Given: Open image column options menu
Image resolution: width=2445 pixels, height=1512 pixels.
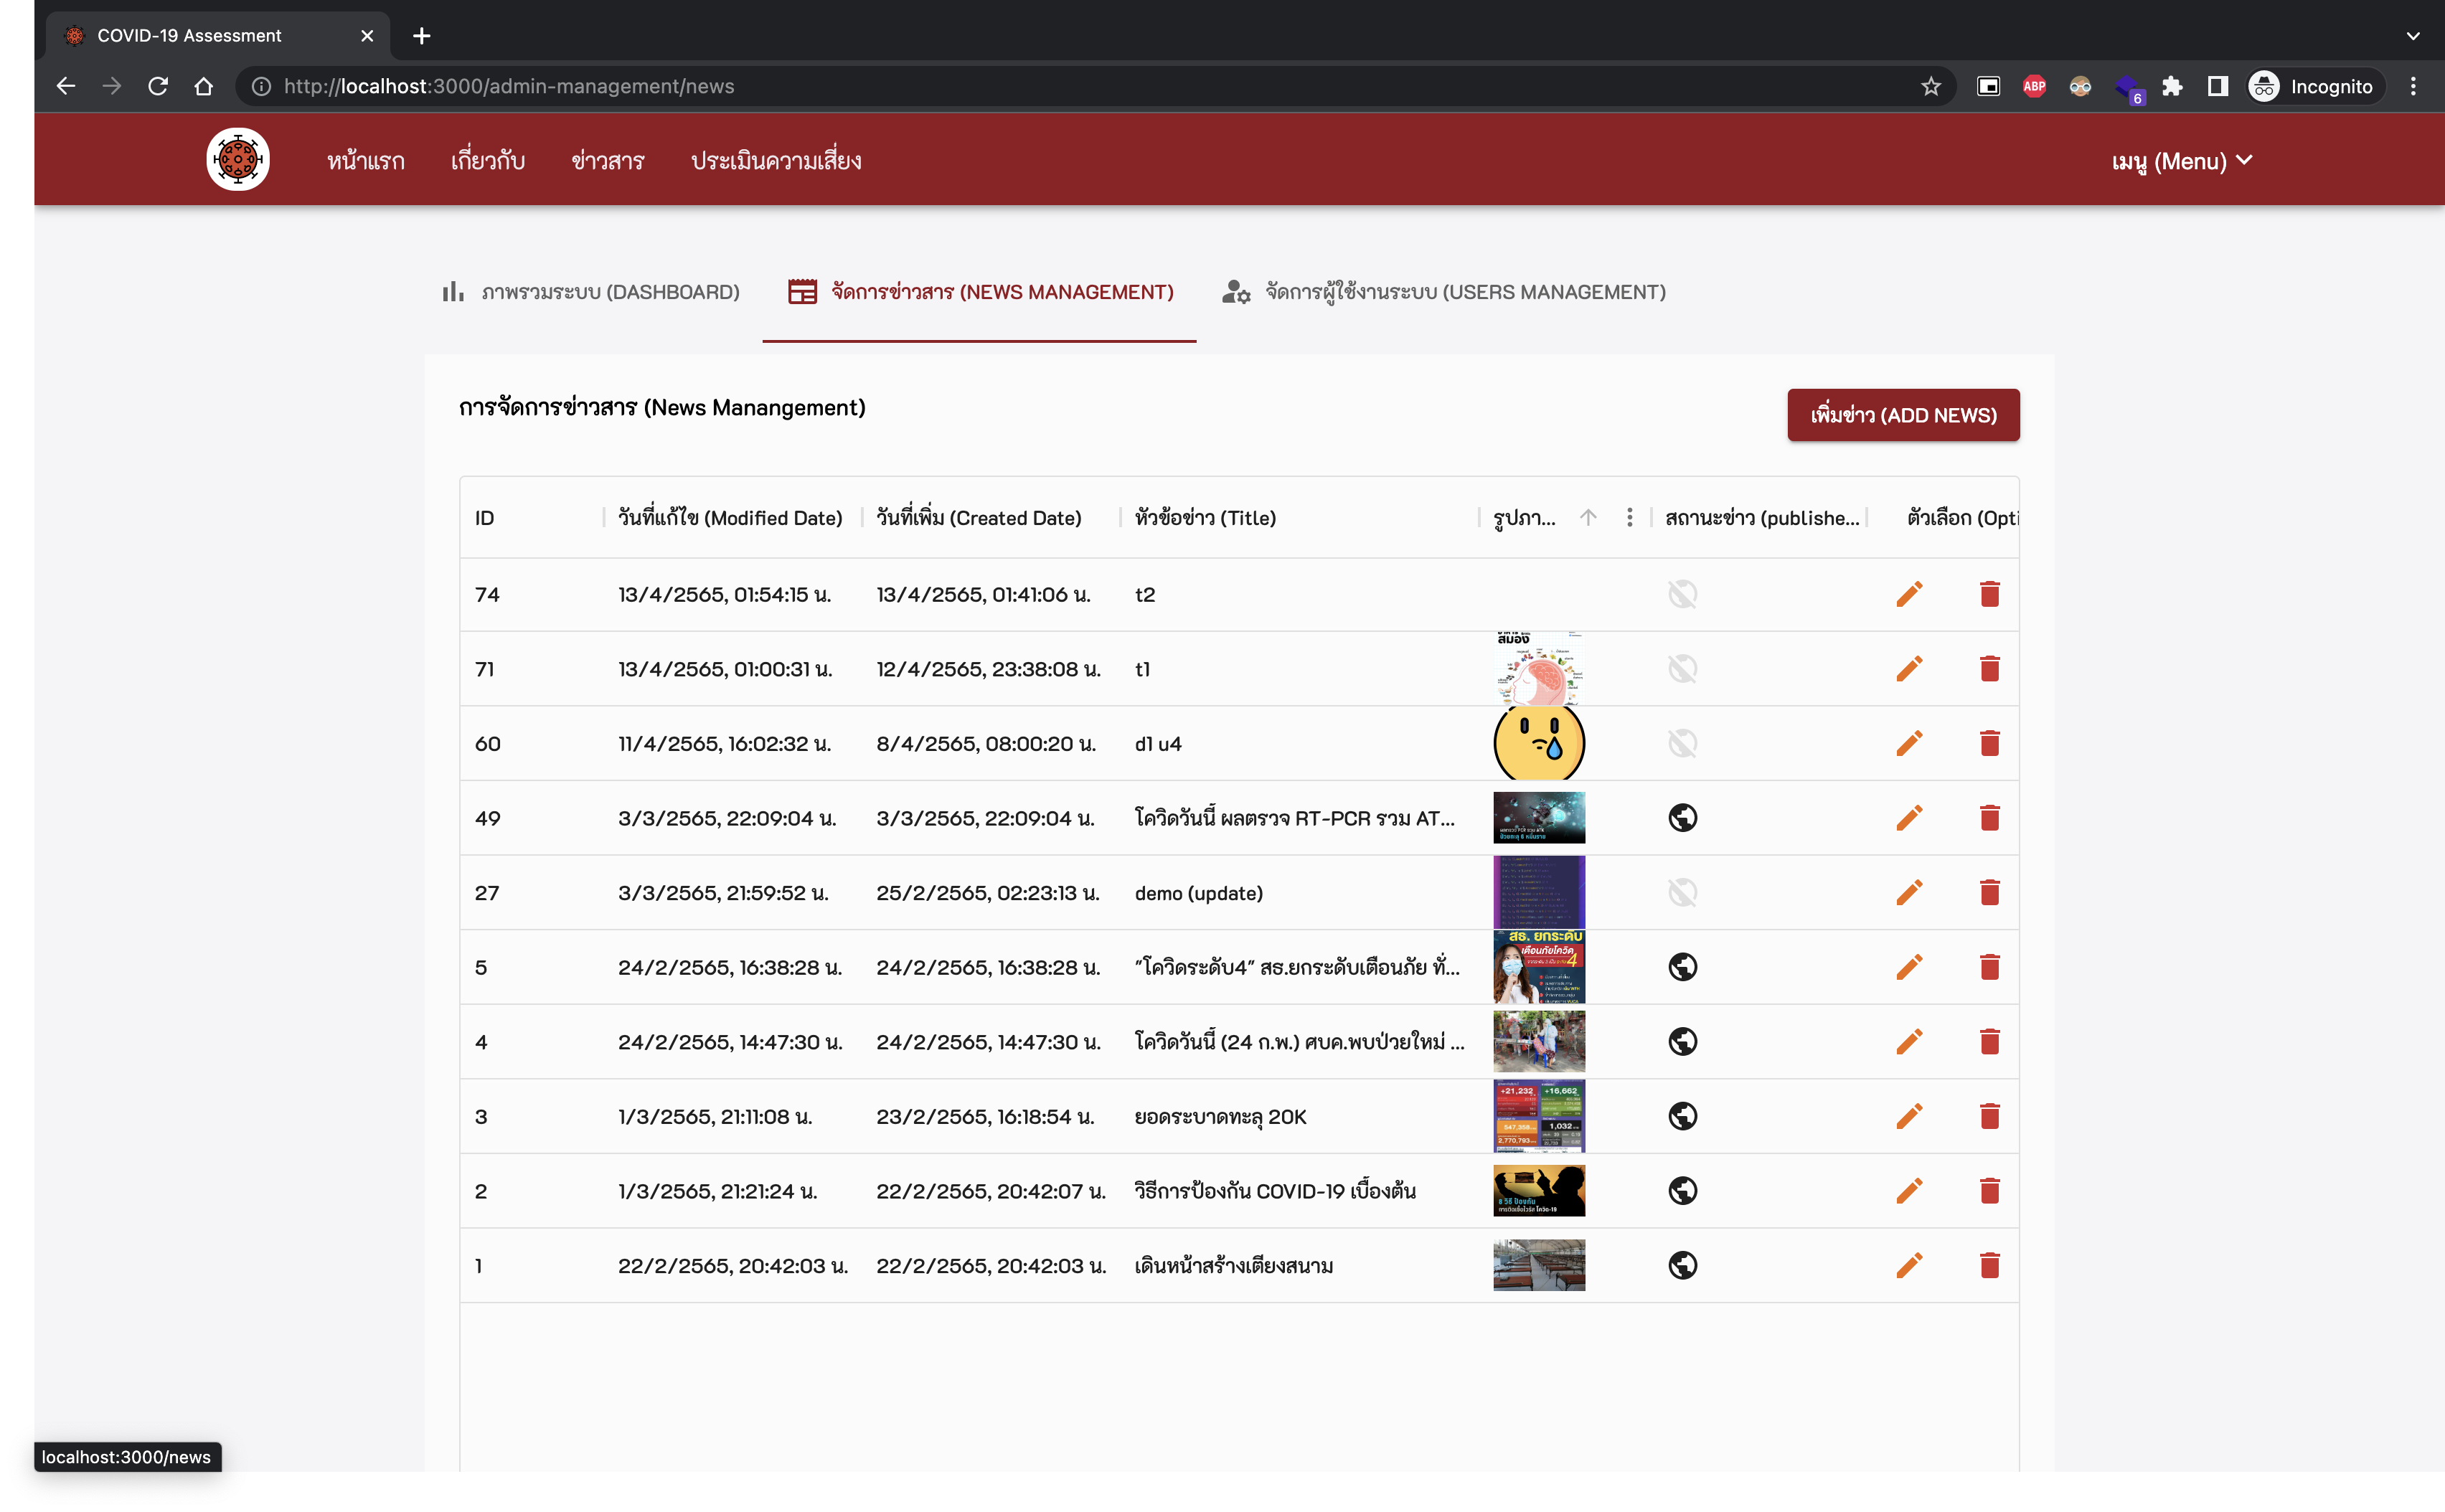Looking at the screenshot, I should point(1629,517).
